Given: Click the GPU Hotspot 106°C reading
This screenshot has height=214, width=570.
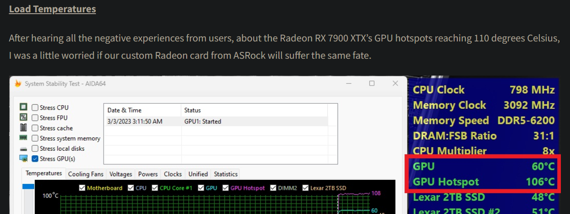Looking at the screenshot, I should point(484,182).
